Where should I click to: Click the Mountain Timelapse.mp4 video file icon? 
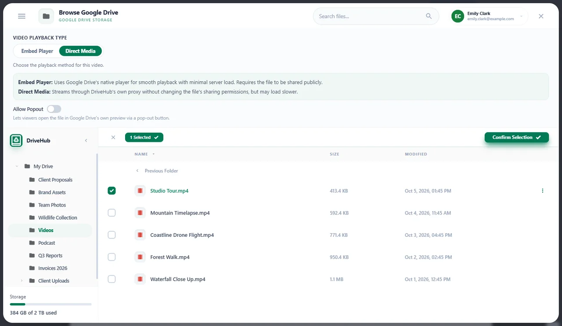(x=140, y=213)
